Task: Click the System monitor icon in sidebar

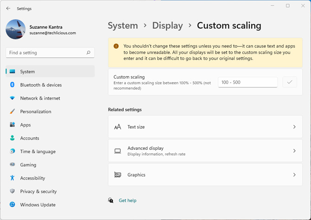Action: tap(12, 71)
